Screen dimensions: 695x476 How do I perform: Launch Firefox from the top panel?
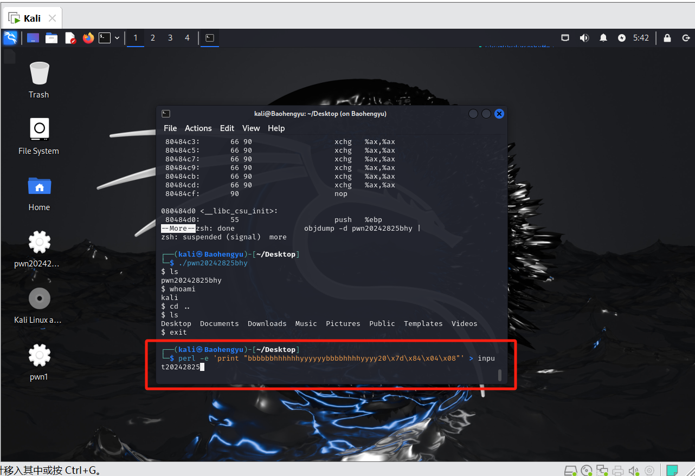(x=88, y=38)
